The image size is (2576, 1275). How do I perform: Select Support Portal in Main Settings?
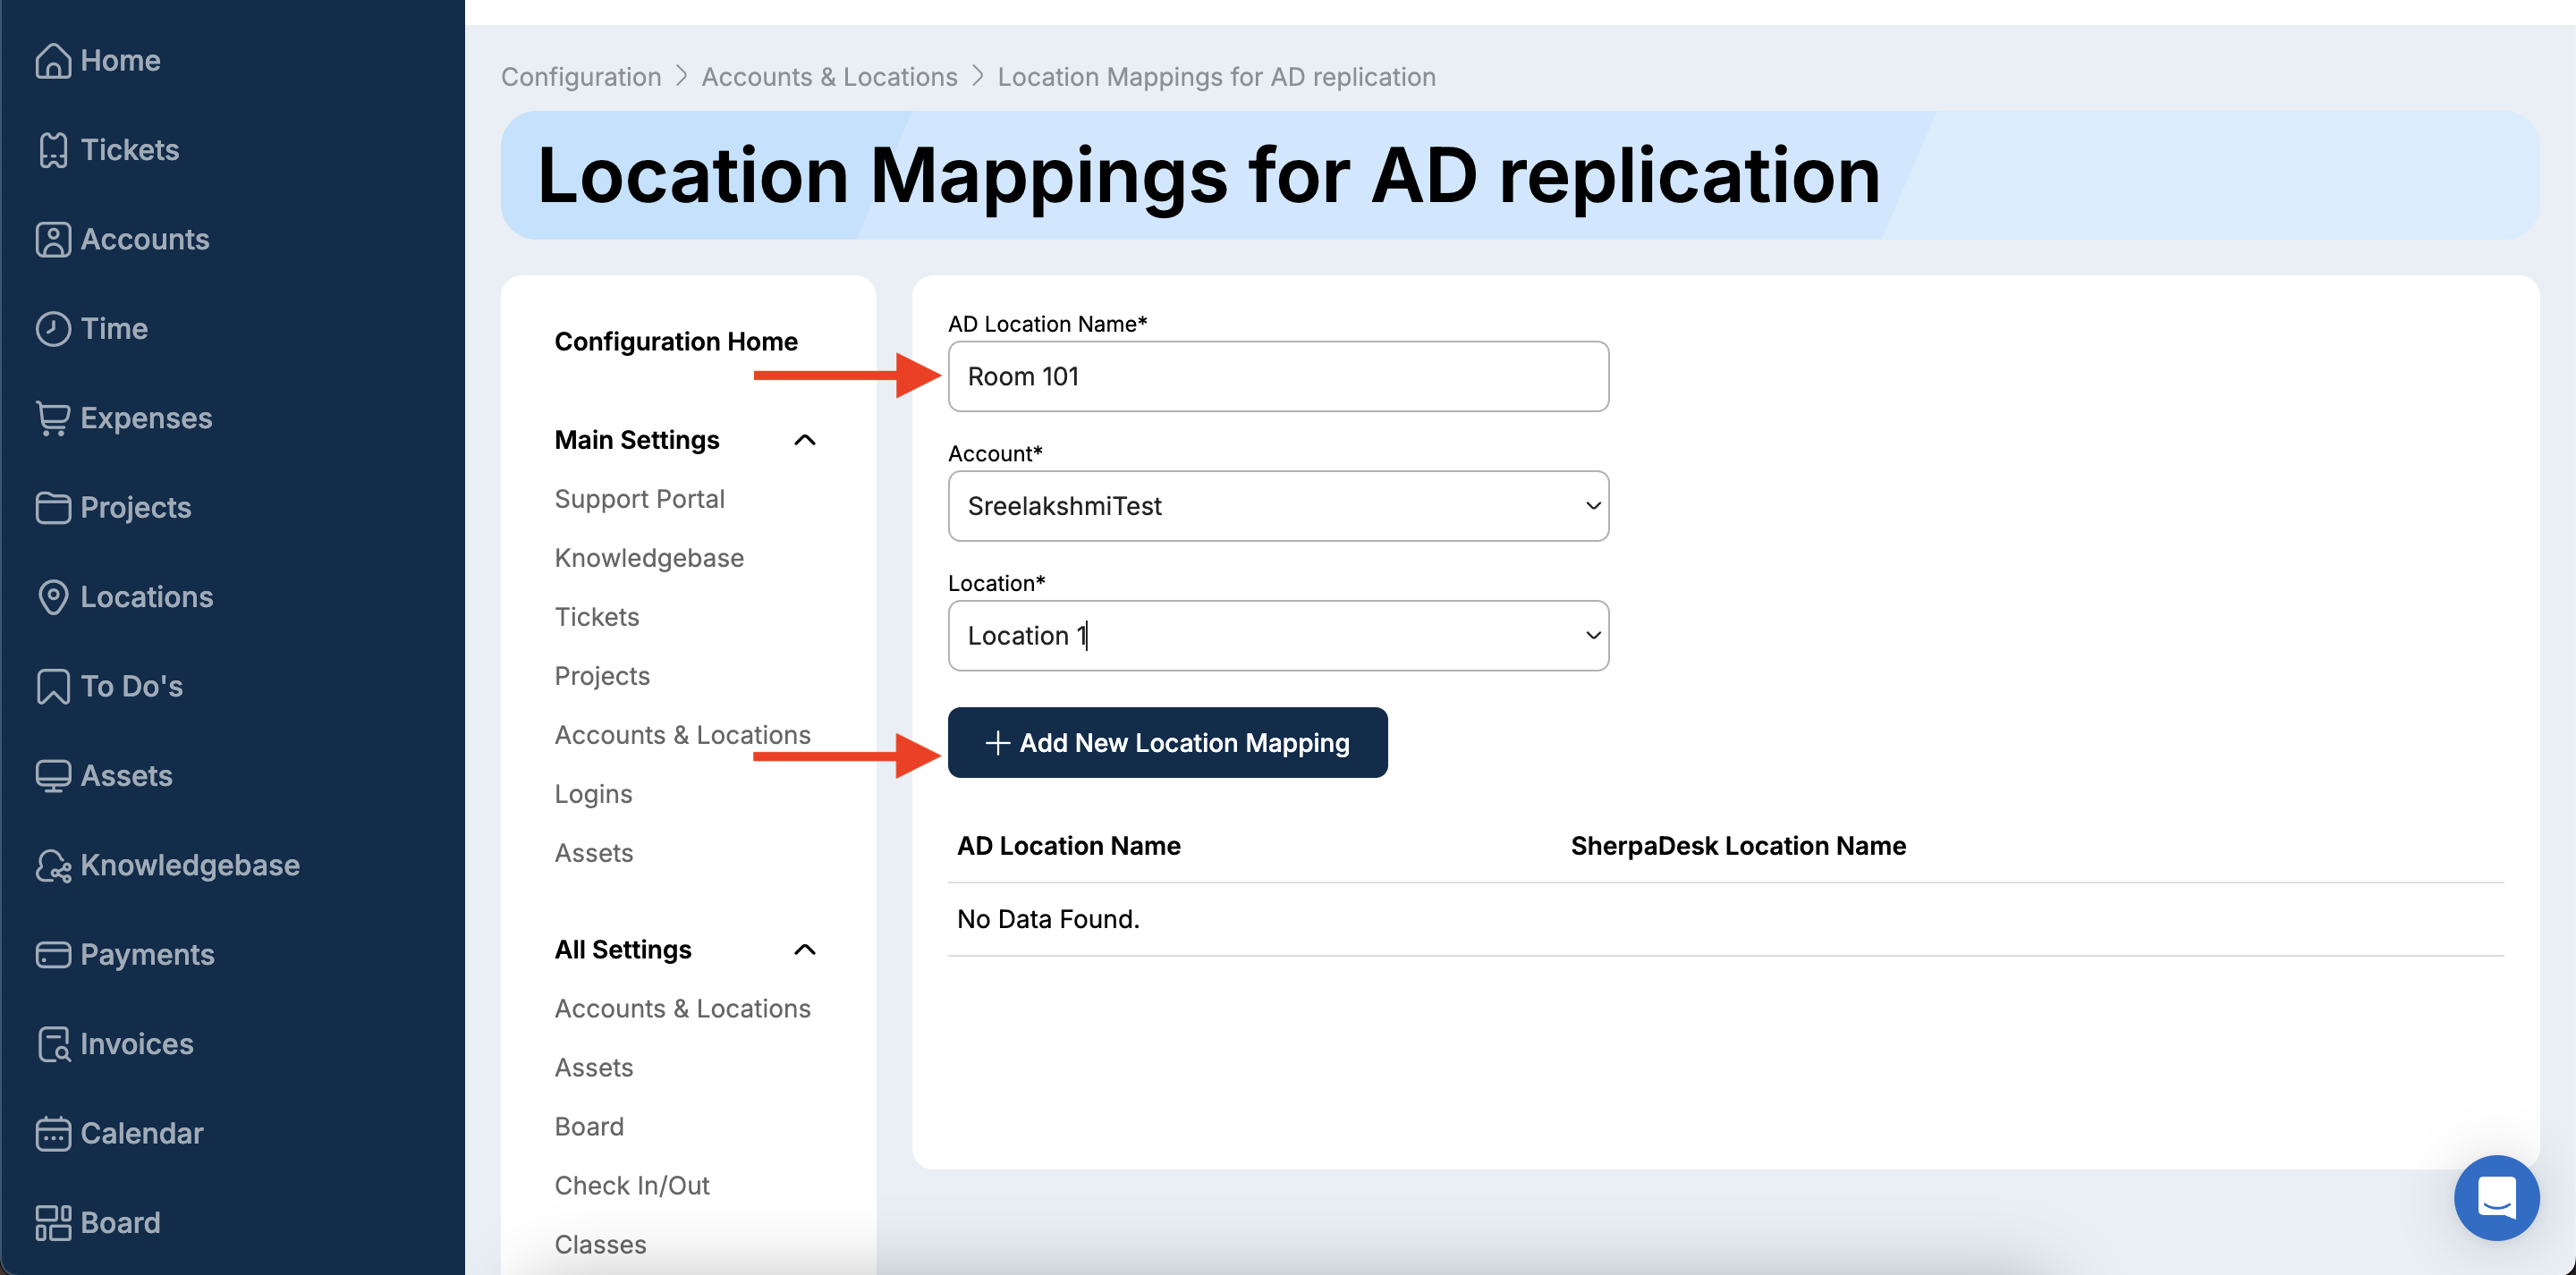(639, 499)
